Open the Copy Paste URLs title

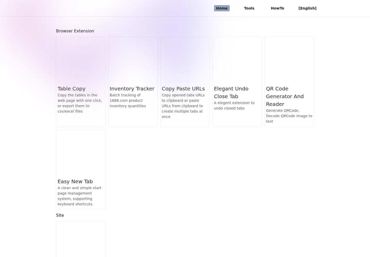[183, 89]
